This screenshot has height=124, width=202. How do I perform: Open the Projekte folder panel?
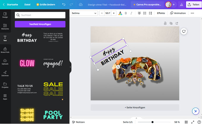pyautogui.click(x=5, y=85)
